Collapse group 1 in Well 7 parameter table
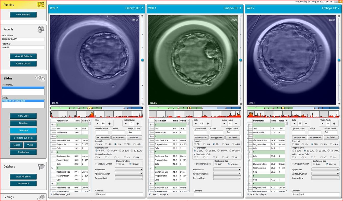 click(249, 125)
